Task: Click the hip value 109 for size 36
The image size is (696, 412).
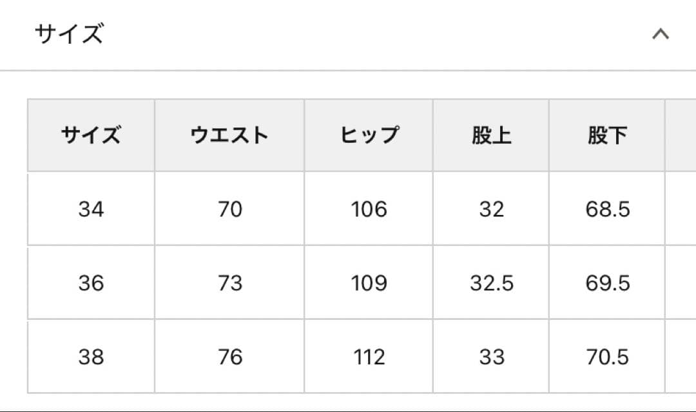Action: click(368, 282)
